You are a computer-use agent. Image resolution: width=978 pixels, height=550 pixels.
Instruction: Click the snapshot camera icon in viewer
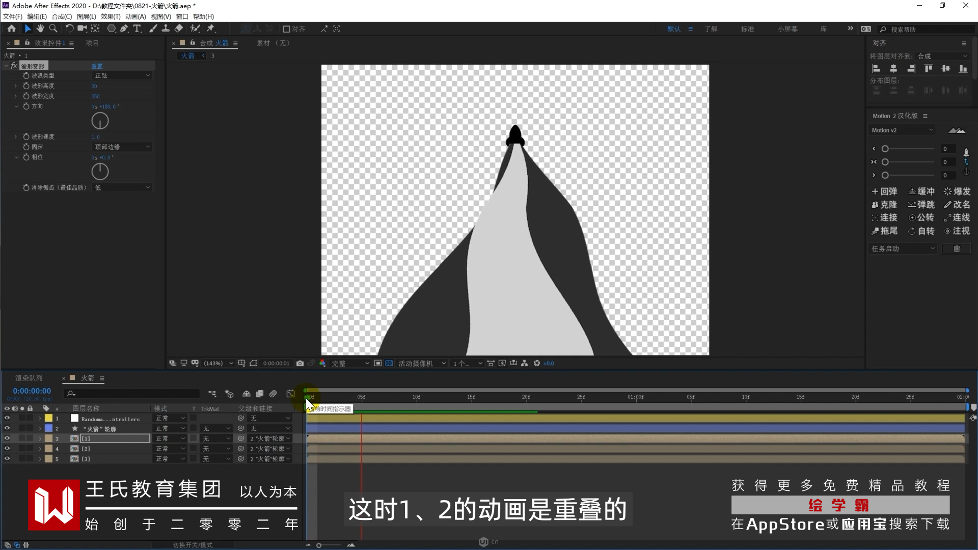click(300, 363)
